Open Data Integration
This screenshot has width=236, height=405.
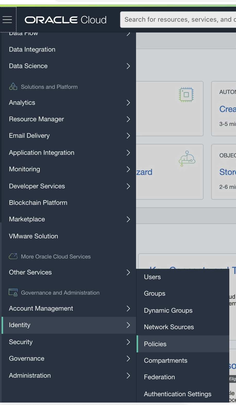pos(32,50)
